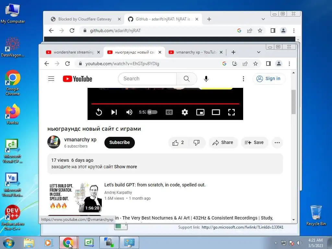Mute the video volume
332x249 pixels.
point(129,112)
